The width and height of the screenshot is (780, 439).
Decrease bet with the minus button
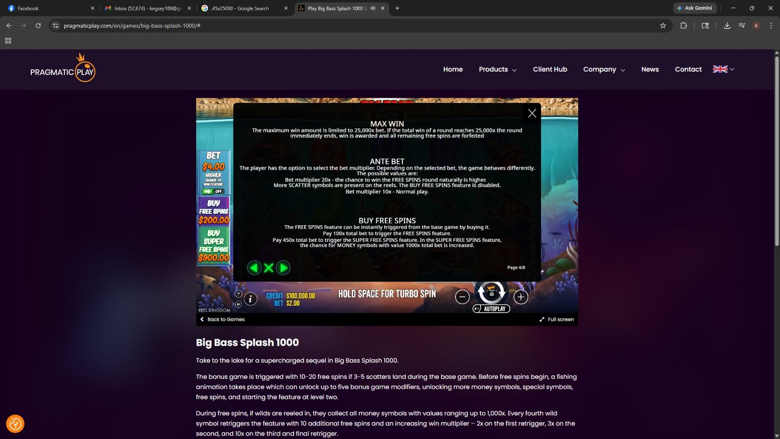click(x=462, y=296)
